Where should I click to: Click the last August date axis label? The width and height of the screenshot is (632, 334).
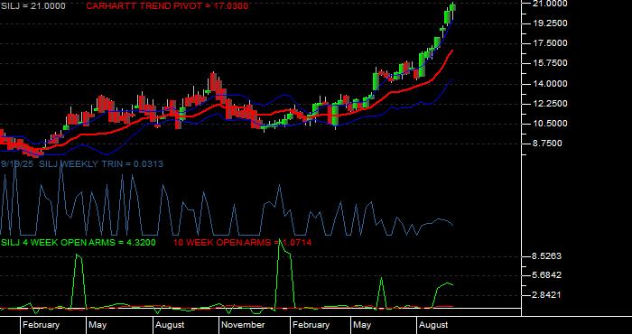433,325
